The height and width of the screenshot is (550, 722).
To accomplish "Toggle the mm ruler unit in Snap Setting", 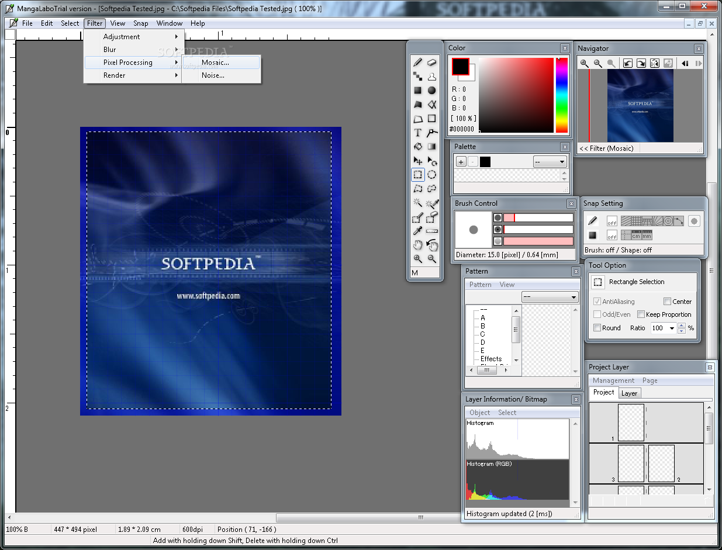I will click(x=647, y=235).
